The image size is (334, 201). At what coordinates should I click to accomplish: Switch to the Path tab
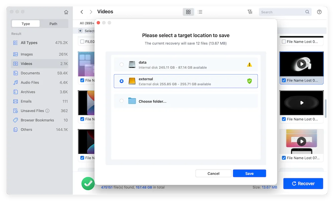point(53,24)
